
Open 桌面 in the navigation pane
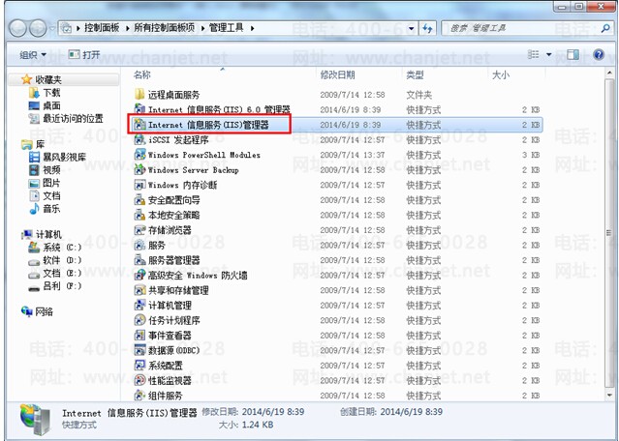pos(51,105)
